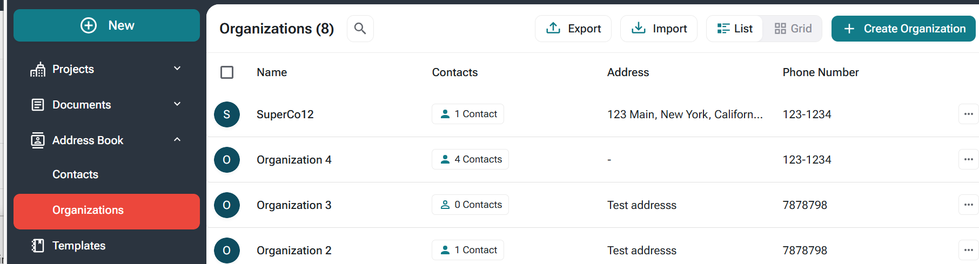Image resolution: width=979 pixels, height=264 pixels.
Task: Tick the select-all organizations checkbox
Action: tap(227, 72)
